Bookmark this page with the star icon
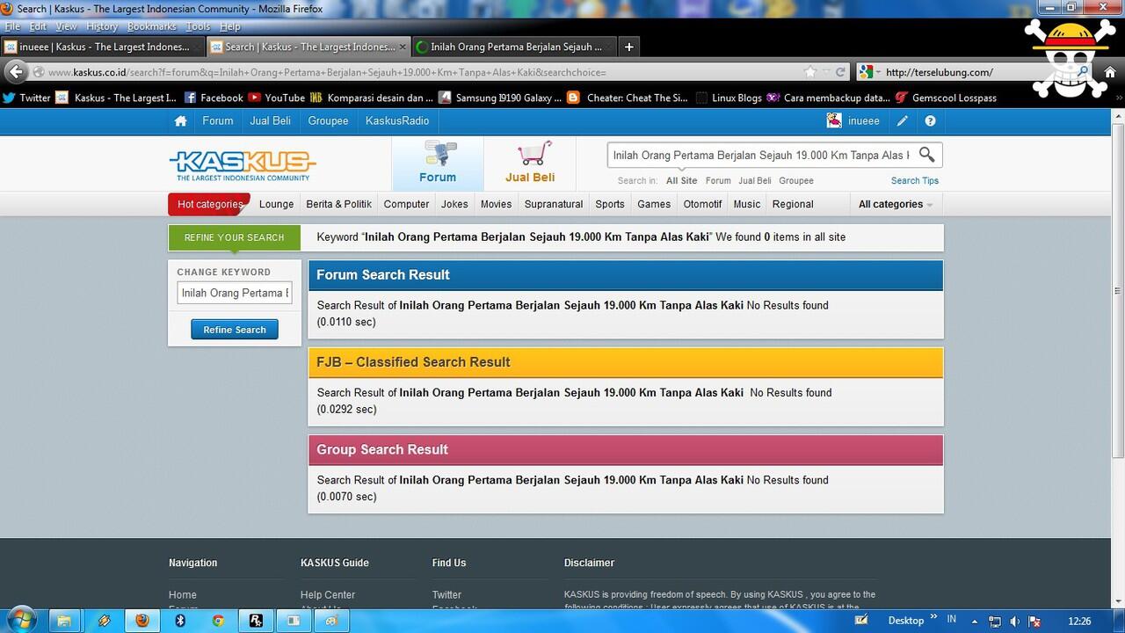1125x633 pixels. (x=810, y=72)
